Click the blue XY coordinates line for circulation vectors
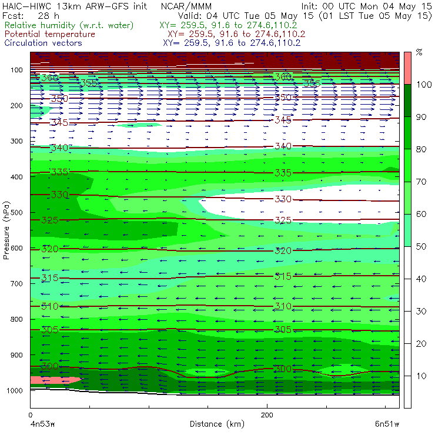The image size is (435, 435). 232,43
